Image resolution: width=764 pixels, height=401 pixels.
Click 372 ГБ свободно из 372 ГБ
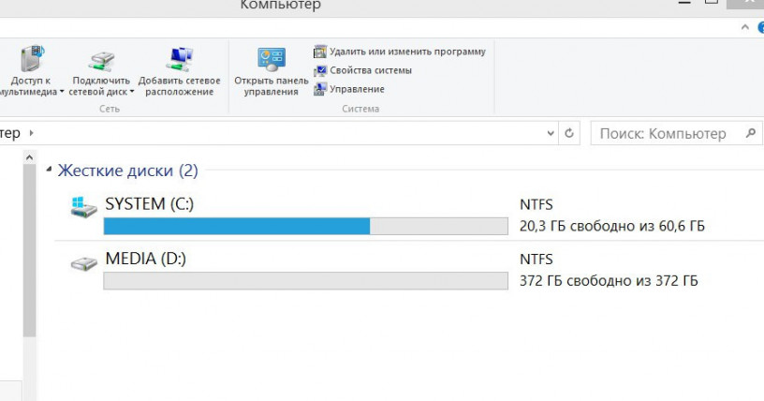pos(609,280)
